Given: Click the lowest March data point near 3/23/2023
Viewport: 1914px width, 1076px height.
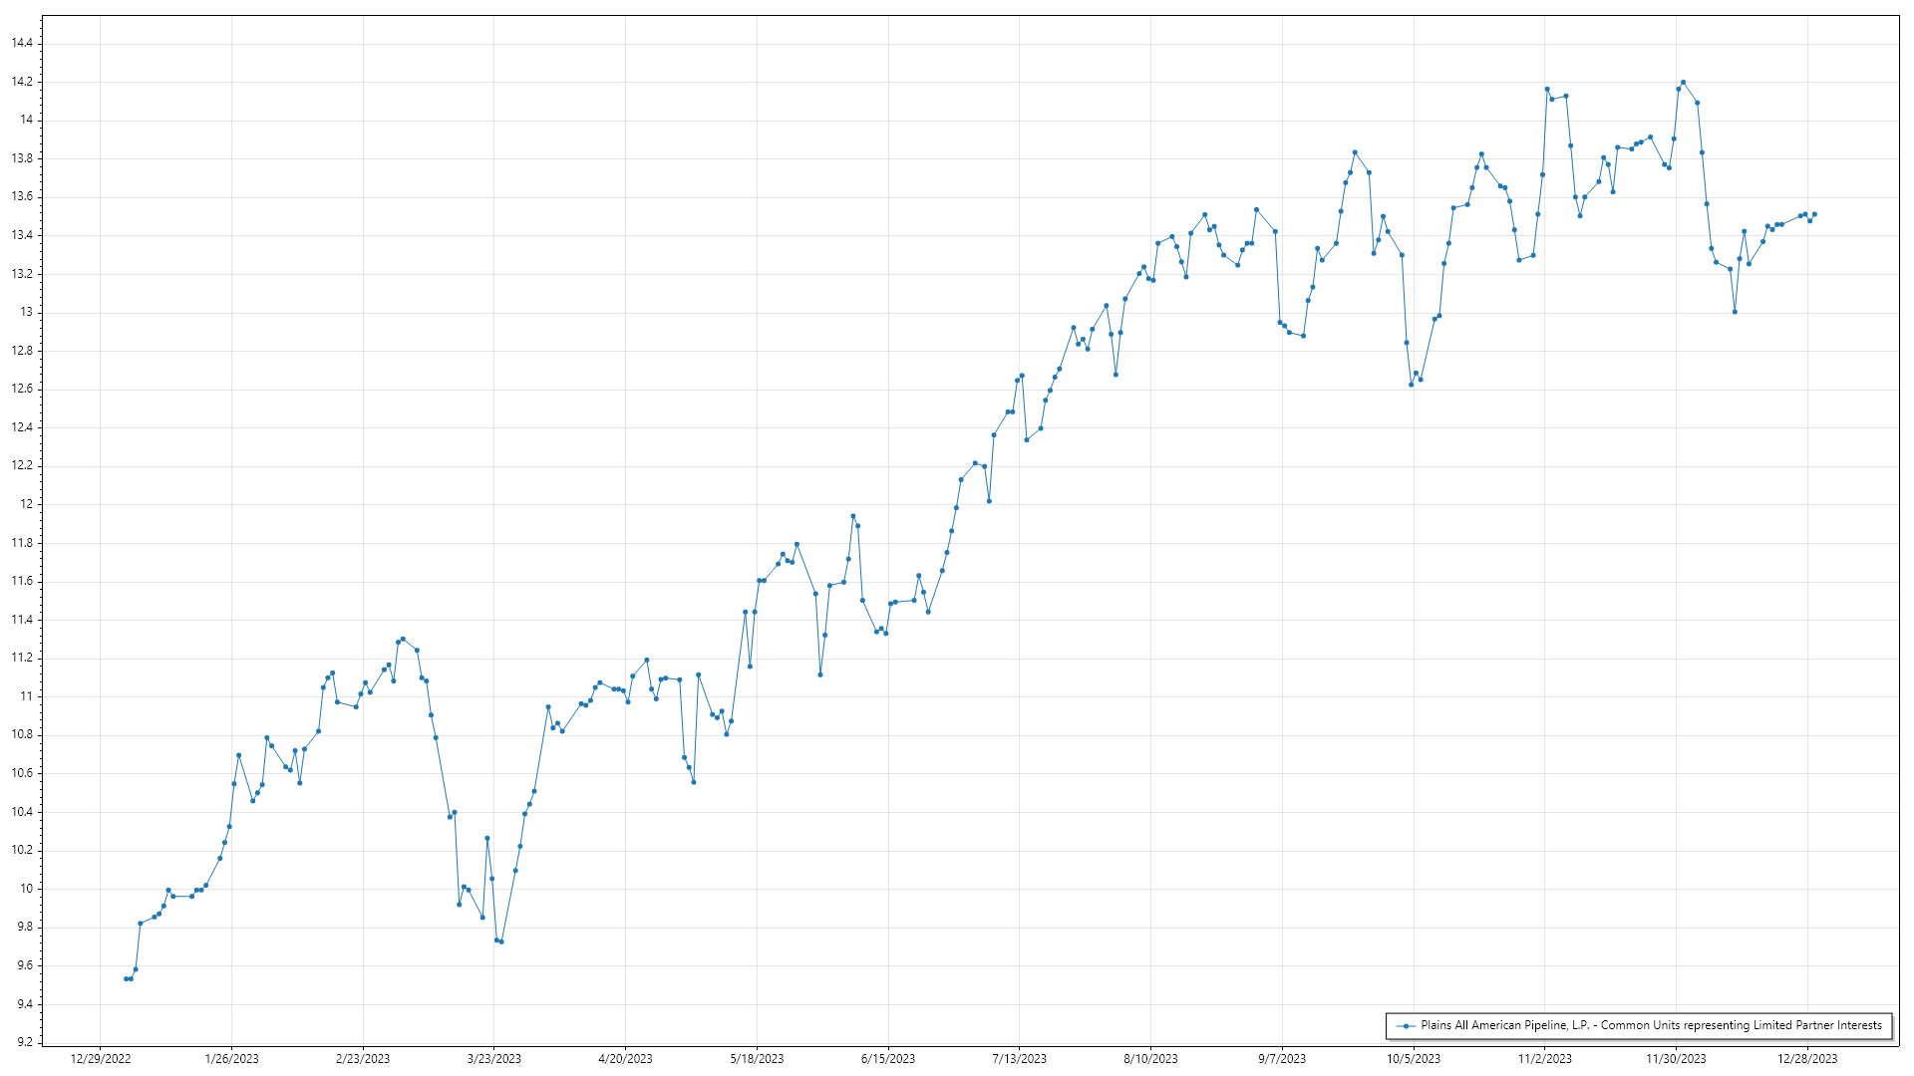Looking at the screenshot, I should [x=501, y=941].
